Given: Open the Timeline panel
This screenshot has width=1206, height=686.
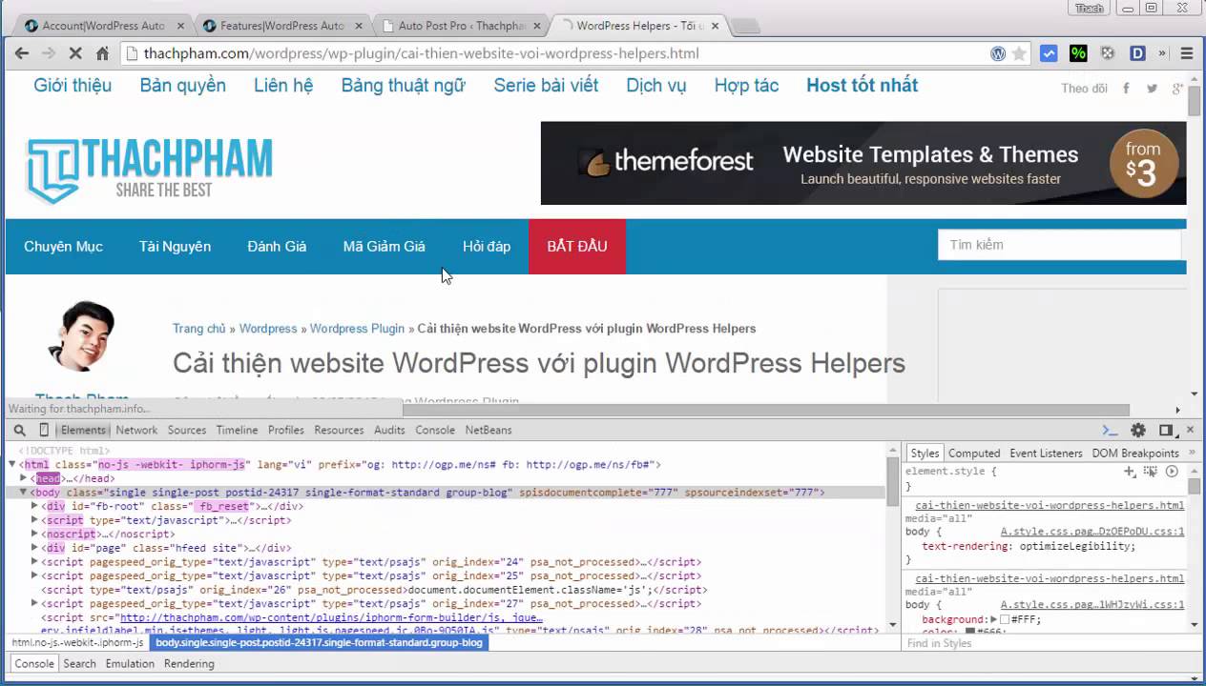Looking at the screenshot, I should point(237,431).
